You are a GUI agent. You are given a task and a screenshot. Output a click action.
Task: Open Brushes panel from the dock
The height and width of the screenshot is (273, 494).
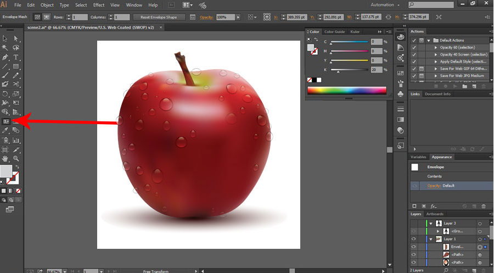coord(401,83)
